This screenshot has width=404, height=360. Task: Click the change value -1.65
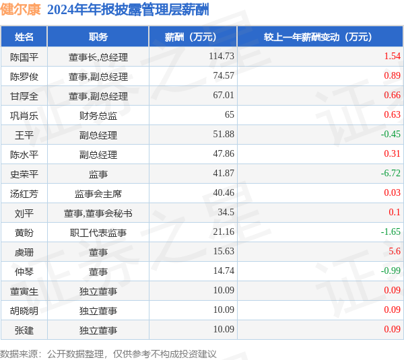coord(391,231)
